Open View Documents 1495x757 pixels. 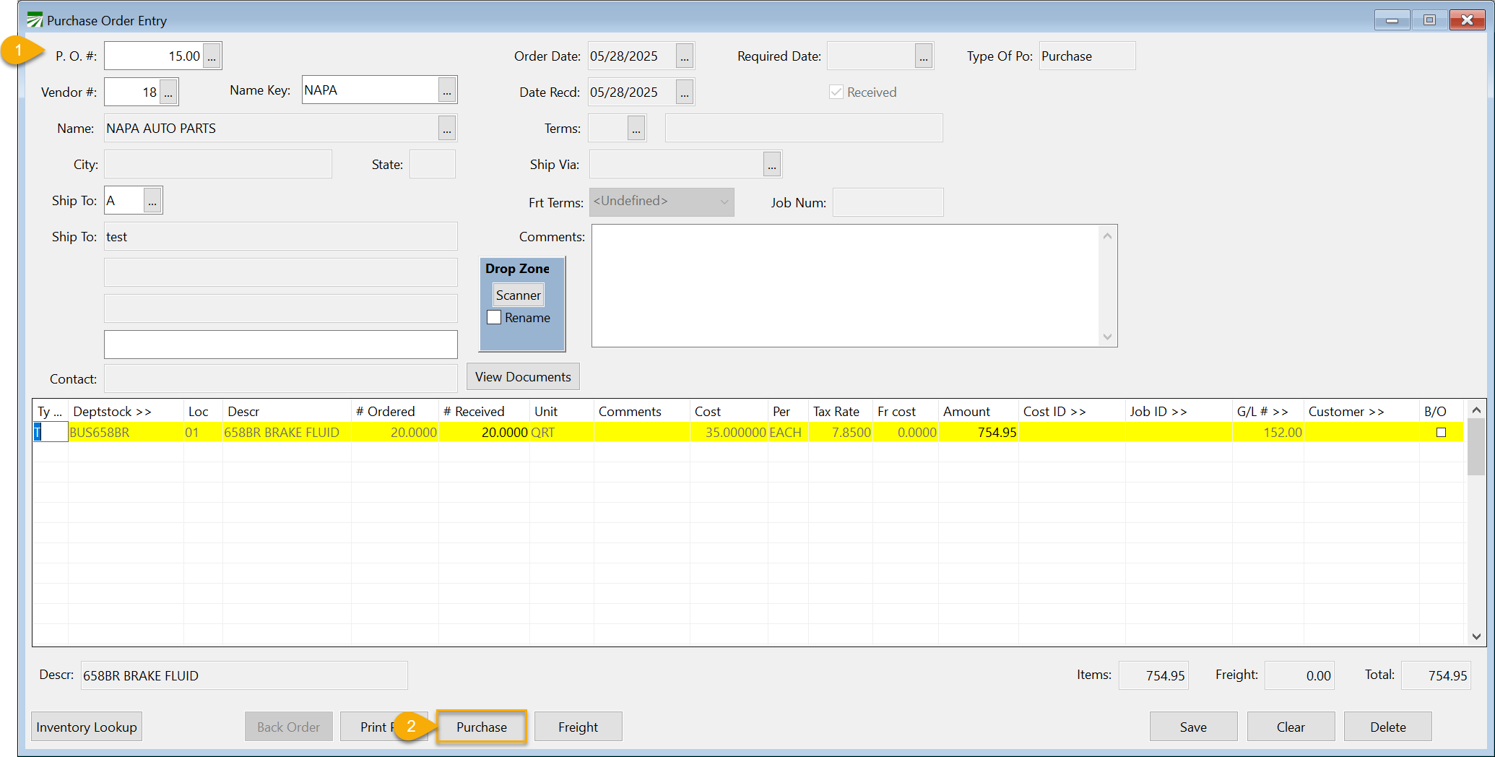click(523, 377)
